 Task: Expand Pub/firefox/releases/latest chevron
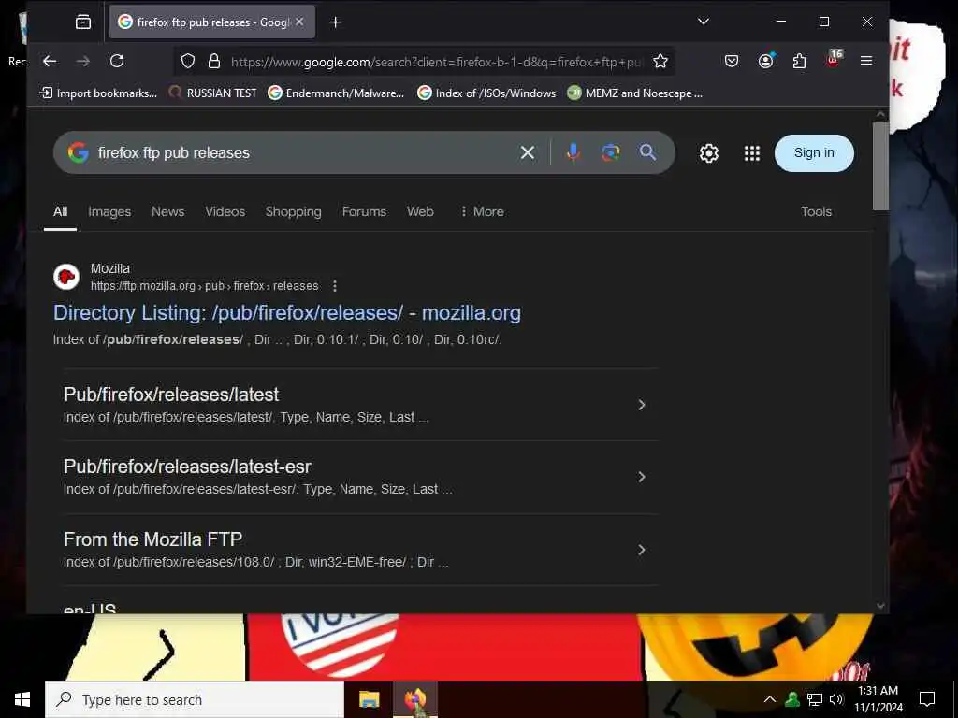point(642,405)
